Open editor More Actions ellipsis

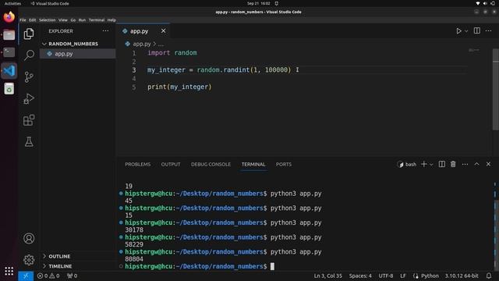[489, 31]
